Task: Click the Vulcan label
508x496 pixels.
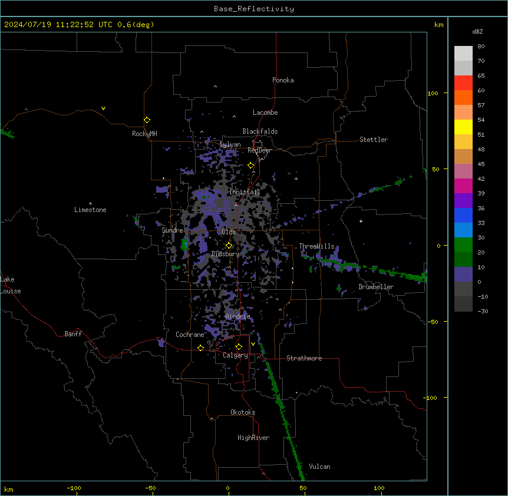Action: (x=320, y=467)
